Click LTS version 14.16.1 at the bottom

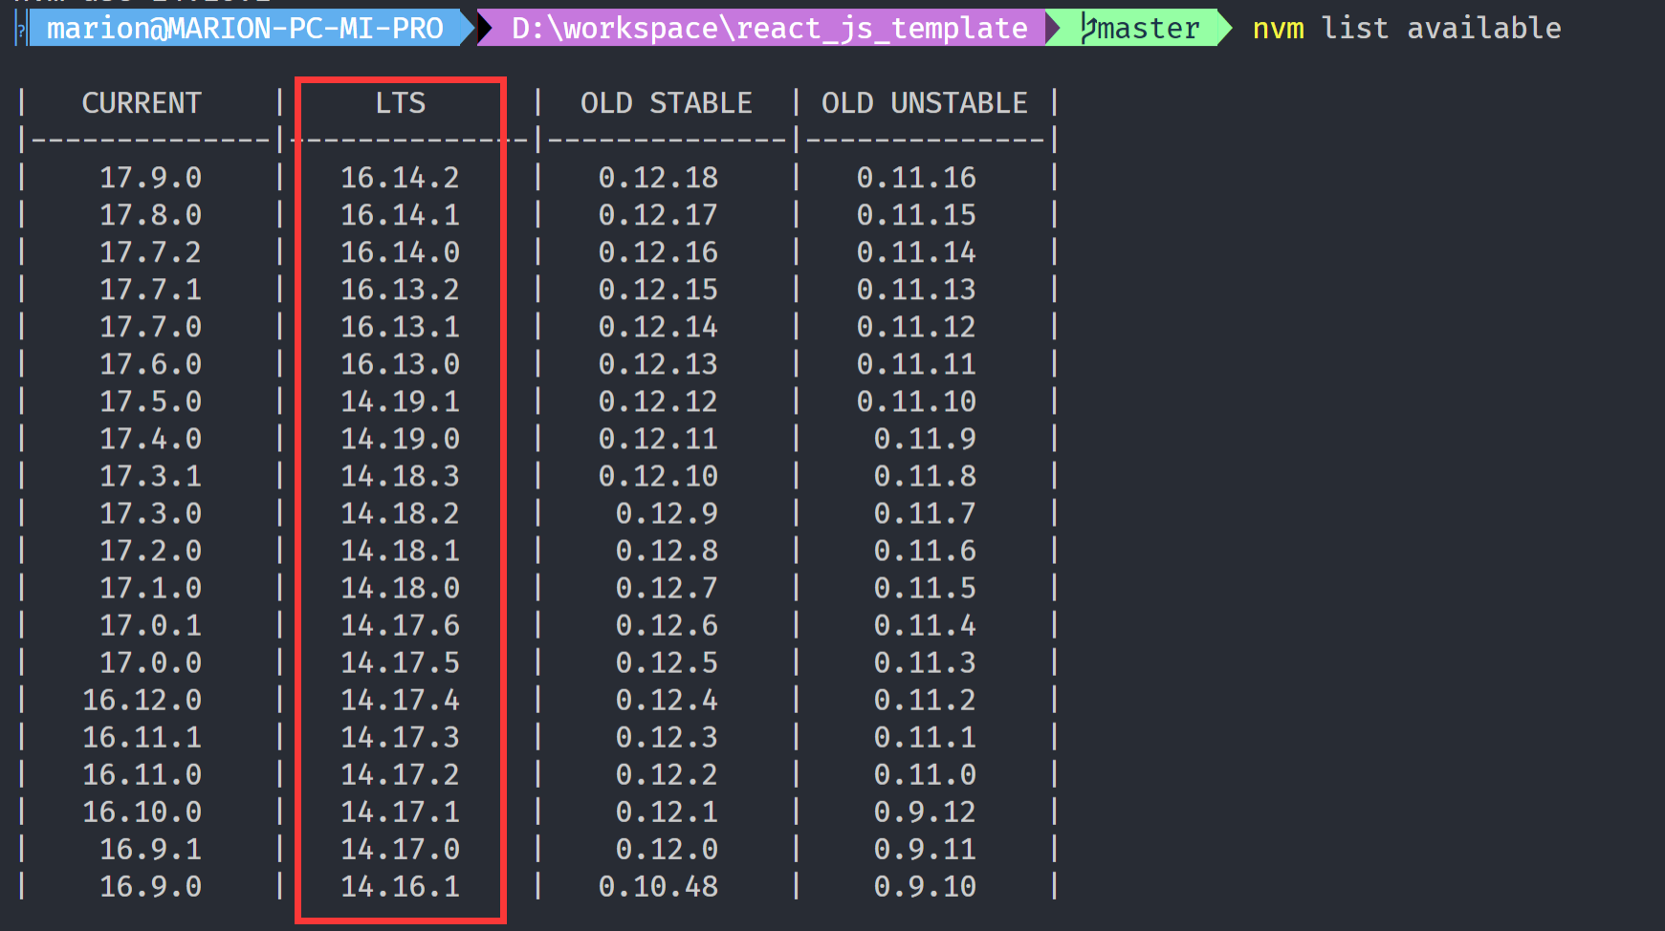coord(400,886)
